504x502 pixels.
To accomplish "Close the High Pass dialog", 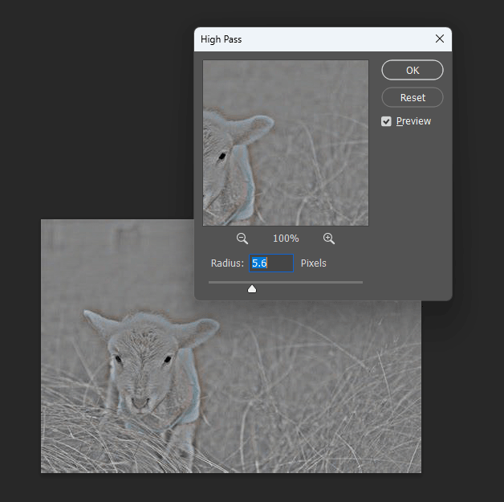I will pos(439,39).
